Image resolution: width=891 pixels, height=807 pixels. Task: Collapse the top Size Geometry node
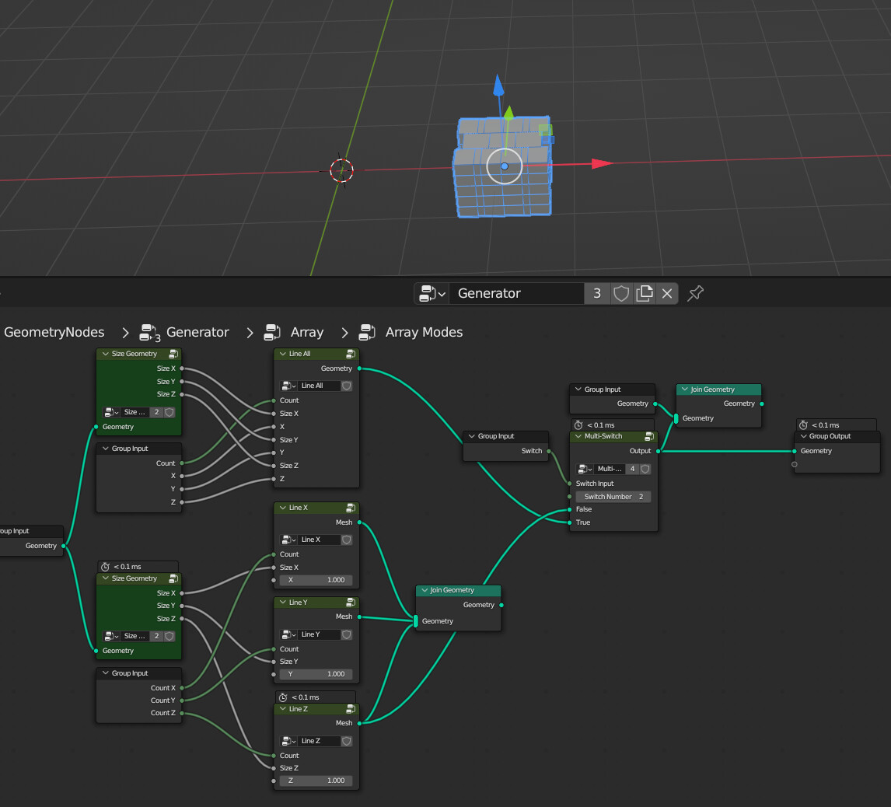click(x=105, y=354)
